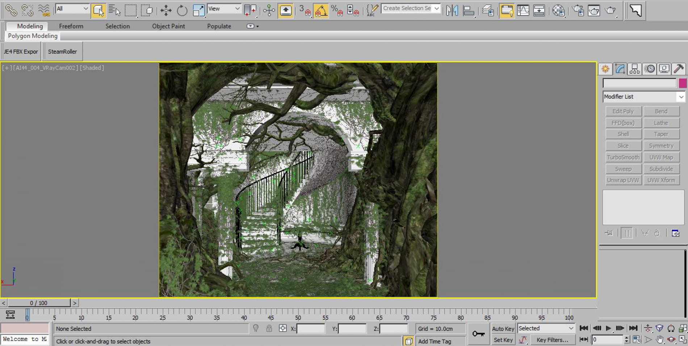Open the Create command panel tab

coord(605,69)
